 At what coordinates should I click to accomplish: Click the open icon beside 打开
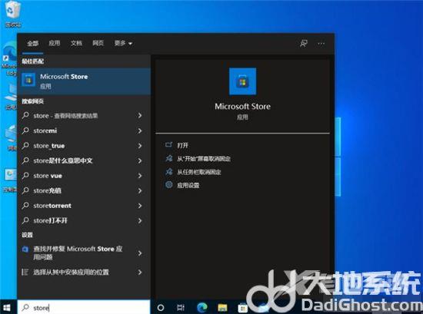pyautogui.click(x=168, y=145)
